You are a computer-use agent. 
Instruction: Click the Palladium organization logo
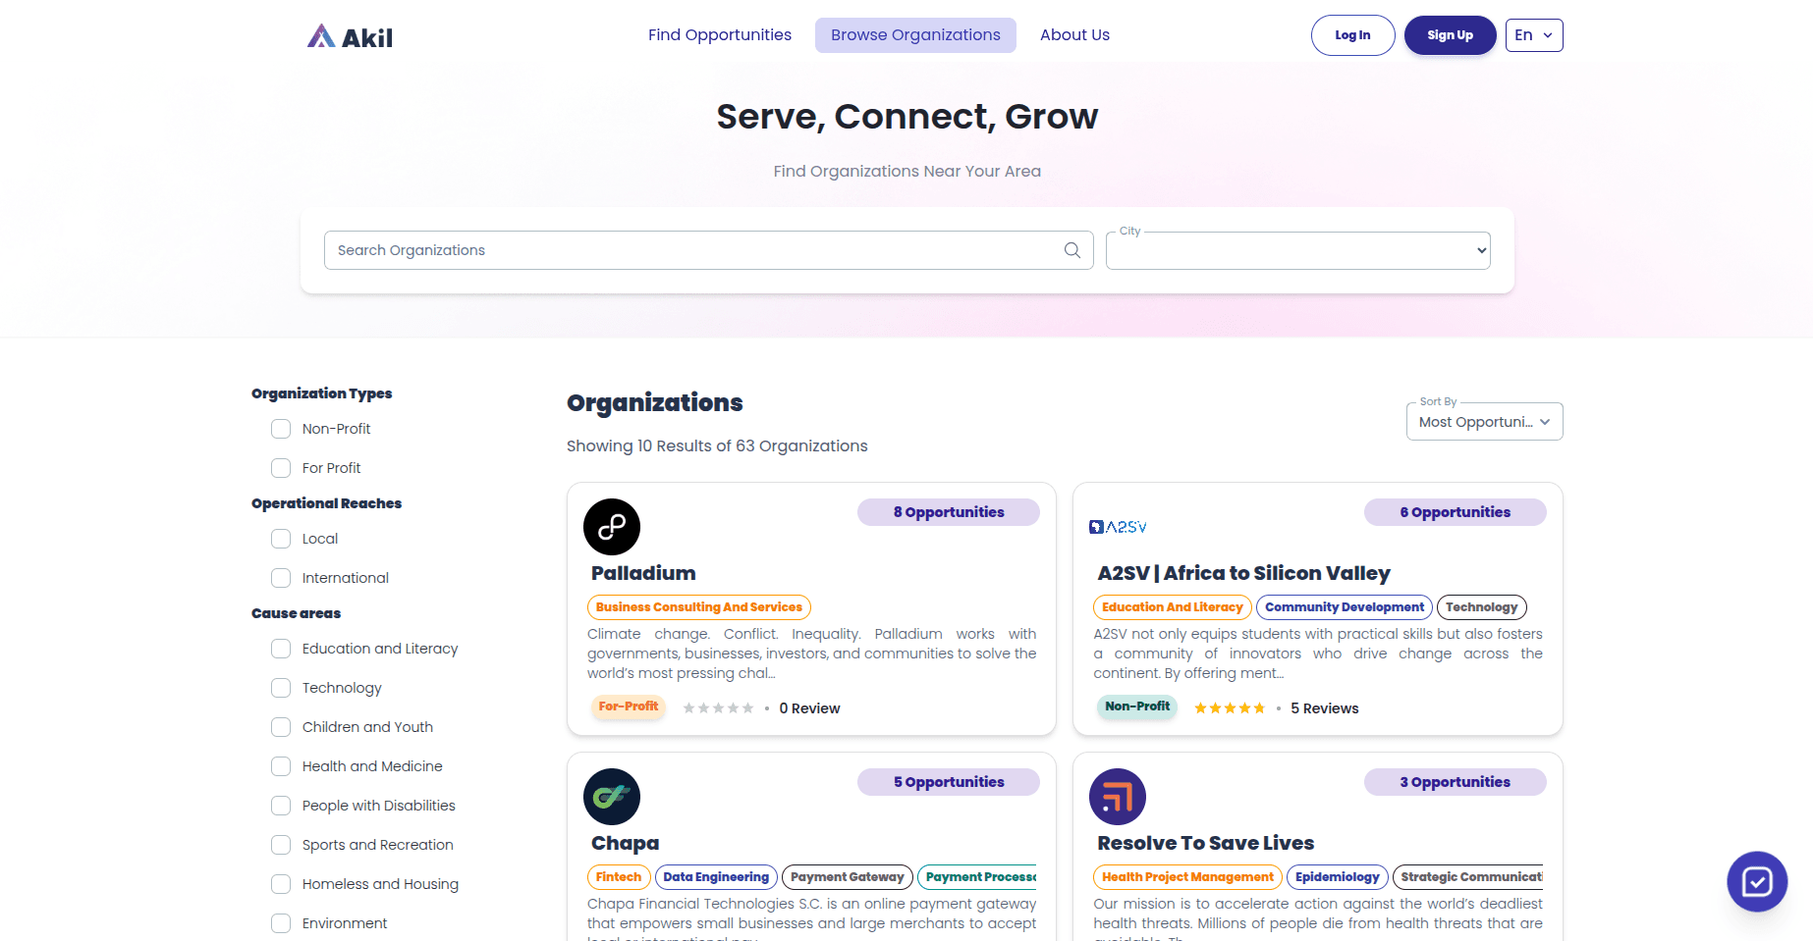(x=612, y=527)
